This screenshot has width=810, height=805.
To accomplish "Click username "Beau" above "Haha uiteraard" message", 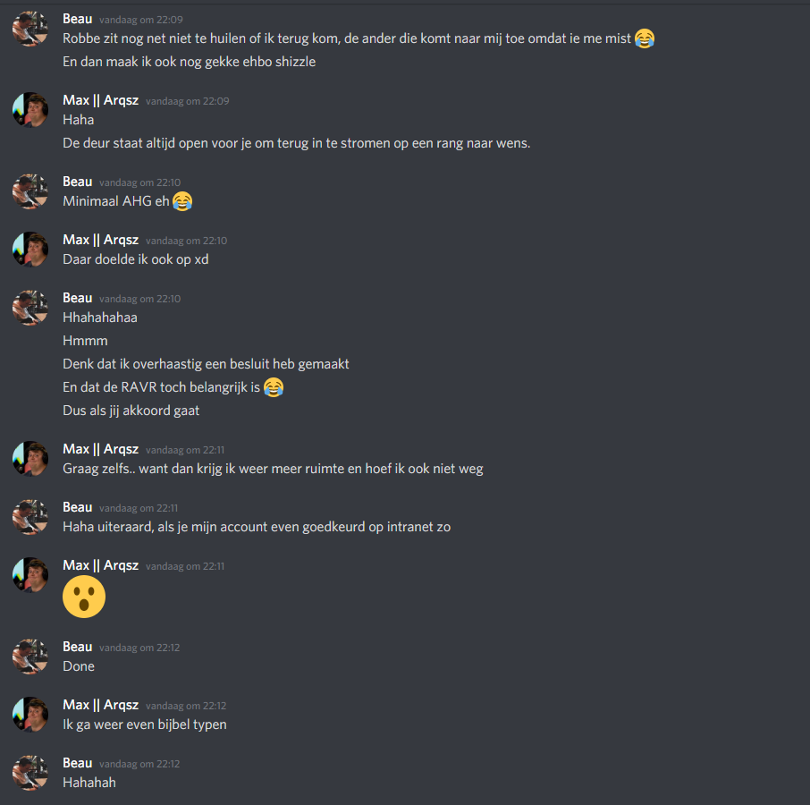I will point(77,507).
